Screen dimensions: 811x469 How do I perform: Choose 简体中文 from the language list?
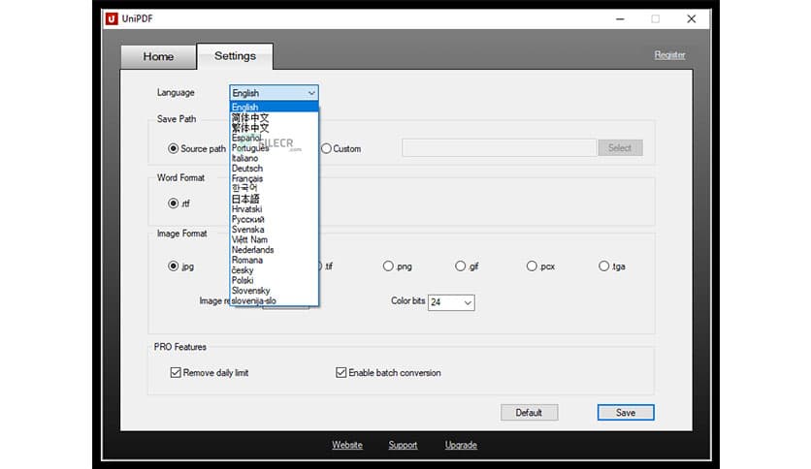pyautogui.click(x=275, y=118)
